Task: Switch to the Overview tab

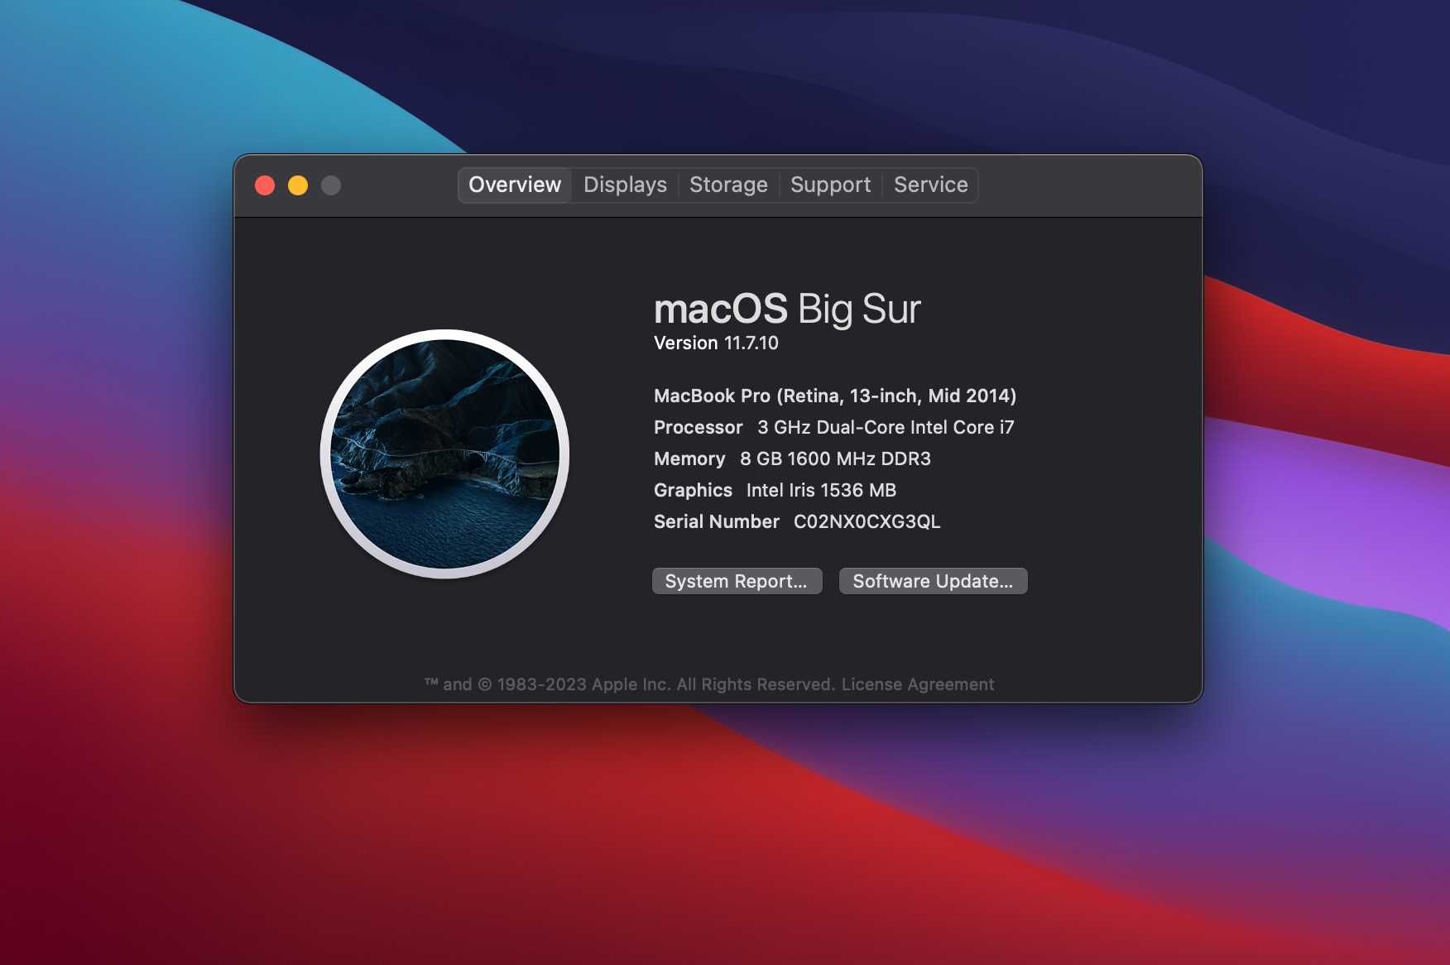Action: coord(515,185)
